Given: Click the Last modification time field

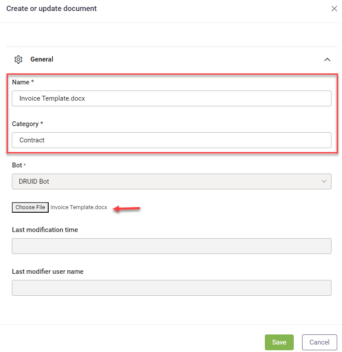Looking at the screenshot, I should pos(171,246).
